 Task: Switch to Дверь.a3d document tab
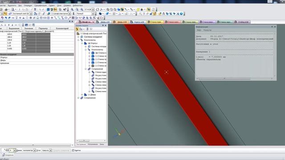tap(104, 22)
